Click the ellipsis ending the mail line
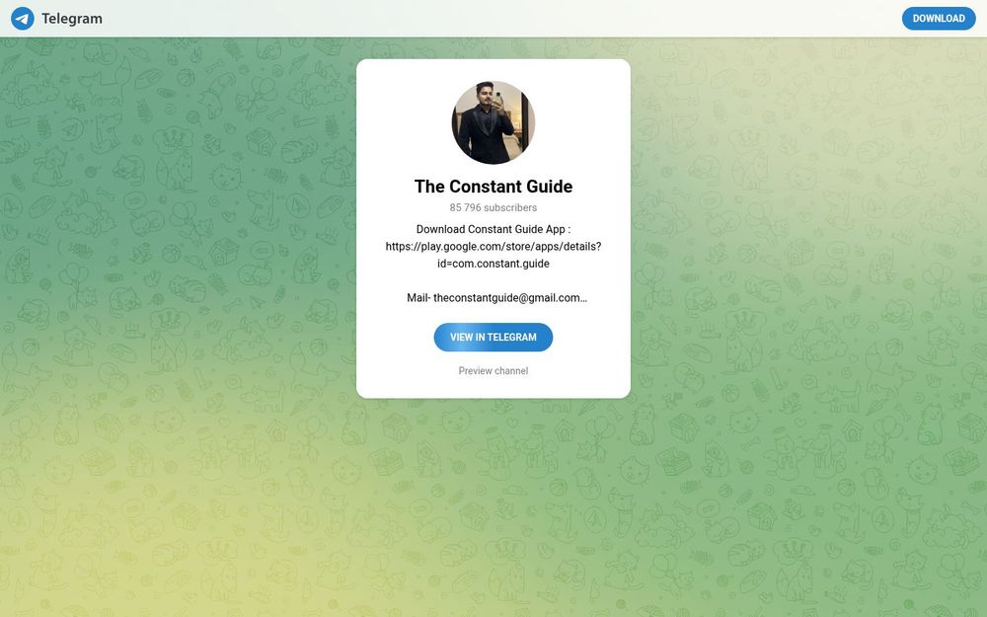Screen dimensions: 987x617 (583, 300)
